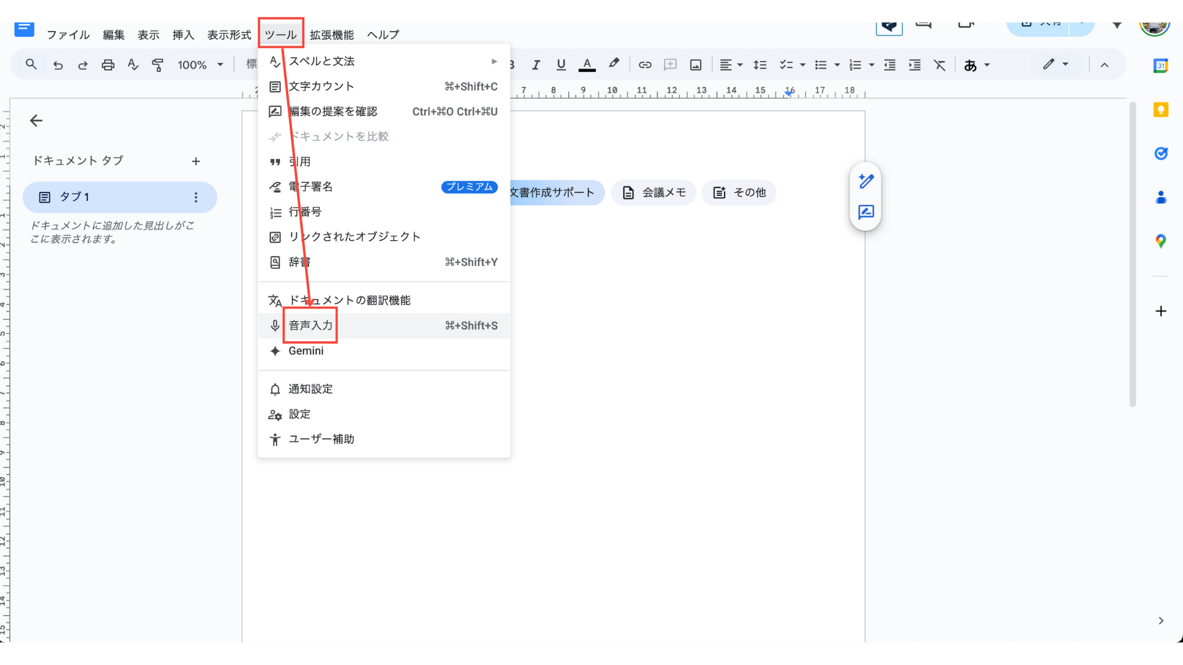The height and width of the screenshot is (665, 1183).
Task: Click the その他 chip button
Action: (x=739, y=193)
